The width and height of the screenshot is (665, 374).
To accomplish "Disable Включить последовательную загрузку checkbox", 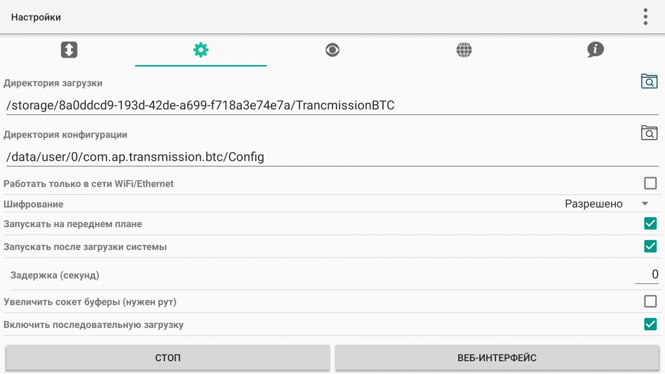I will point(650,324).
